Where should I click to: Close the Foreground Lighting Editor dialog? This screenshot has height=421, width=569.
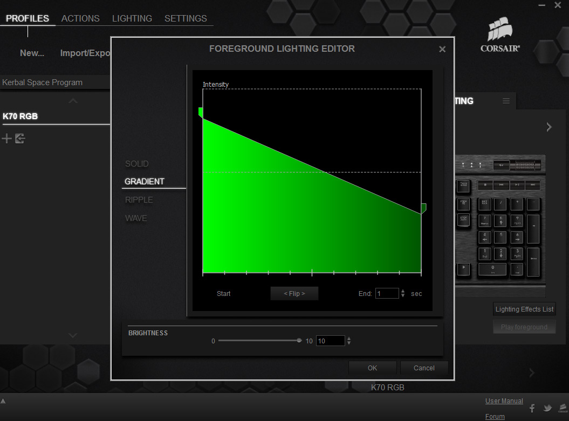pyautogui.click(x=442, y=49)
